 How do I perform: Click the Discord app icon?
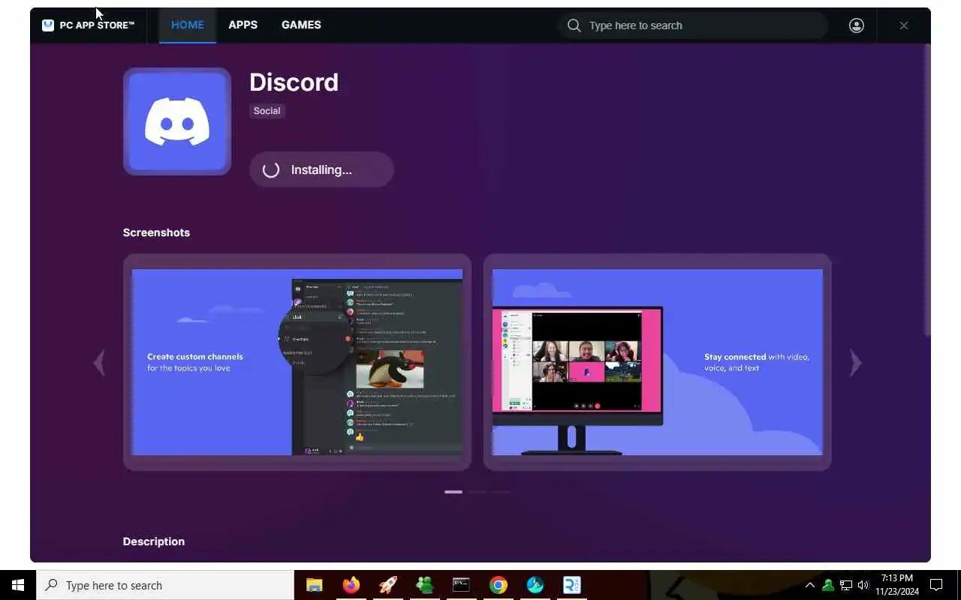point(177,121)
